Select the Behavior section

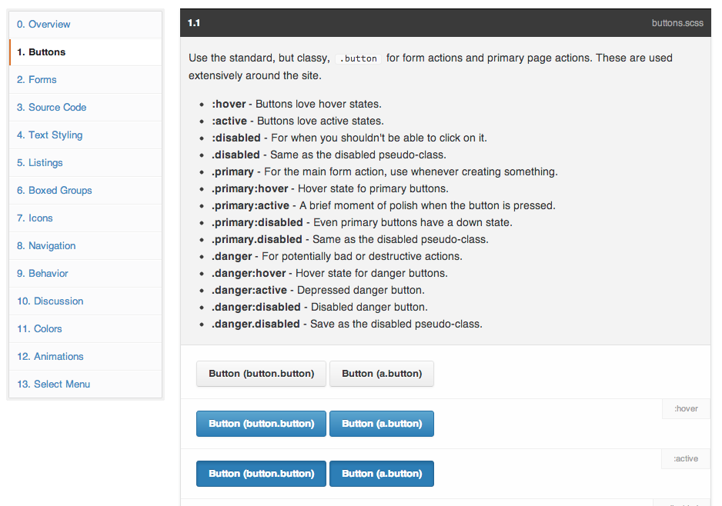[x=43, y=274]
